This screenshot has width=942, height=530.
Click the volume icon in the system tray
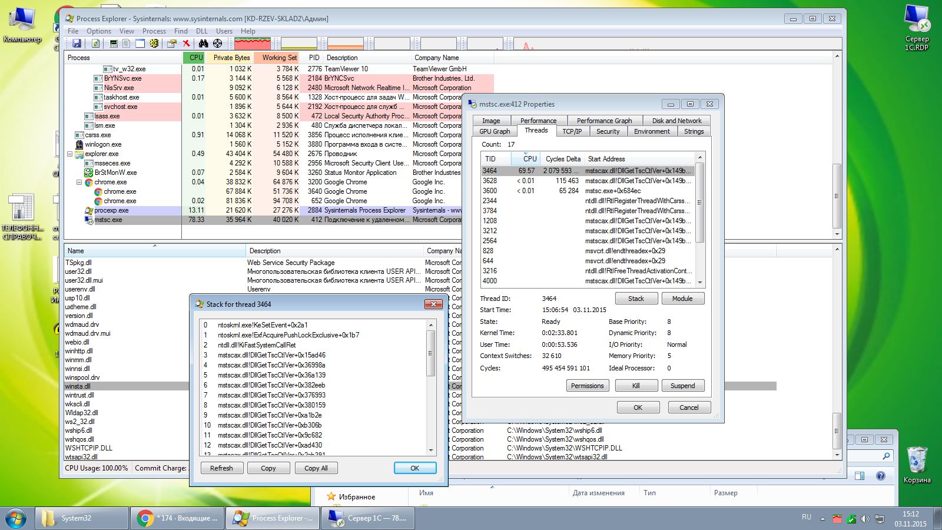pyautogui.click(x=865, y=519)
